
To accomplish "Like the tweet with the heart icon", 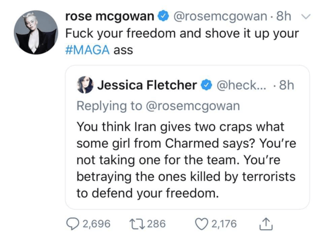I will [202, 224].
